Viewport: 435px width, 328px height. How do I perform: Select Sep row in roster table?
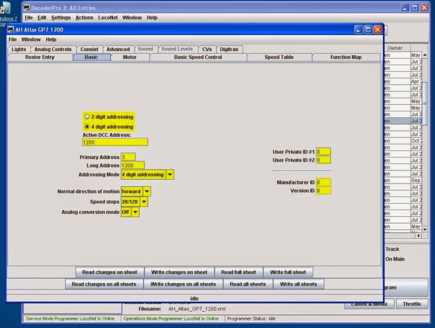pyautogui.click(x=403, y=180)
